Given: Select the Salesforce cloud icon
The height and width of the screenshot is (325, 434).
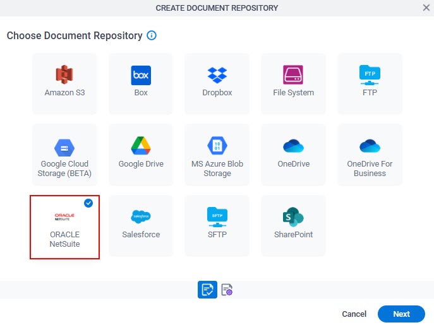Looking at the screenshot, I should [141, 216].
